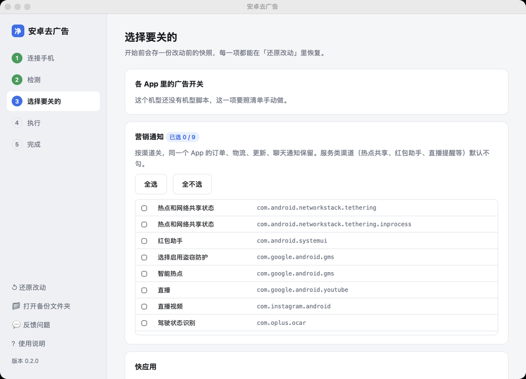Click the undo arrow icon beside 还原改动
This screenshot has width=526, height=379.
pos(15,287)
